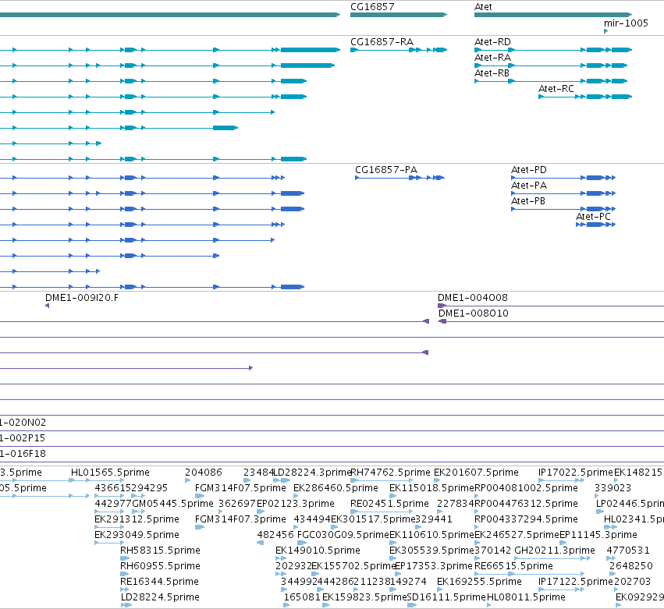The image size is (664, 609).
Task: Choose EST EK201607.5prime
Action: (x=476, y=473)
